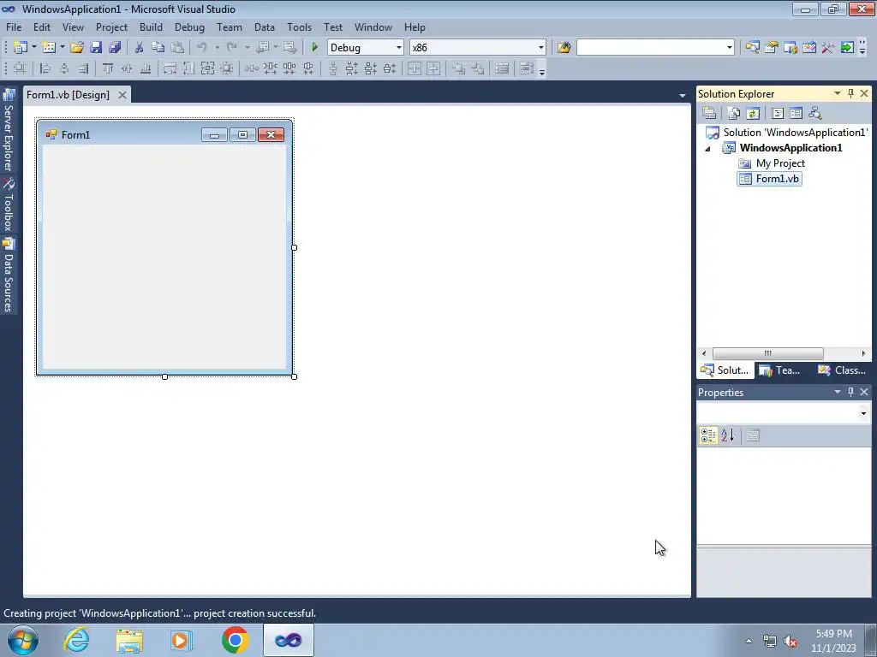
Task: Open the Project menu
Action: click(x=111, y=27)
